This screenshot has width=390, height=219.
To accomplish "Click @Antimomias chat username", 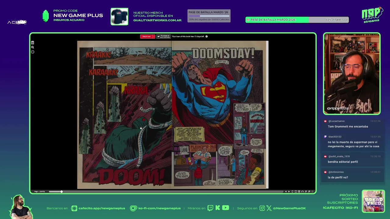I will coord(336,172).
